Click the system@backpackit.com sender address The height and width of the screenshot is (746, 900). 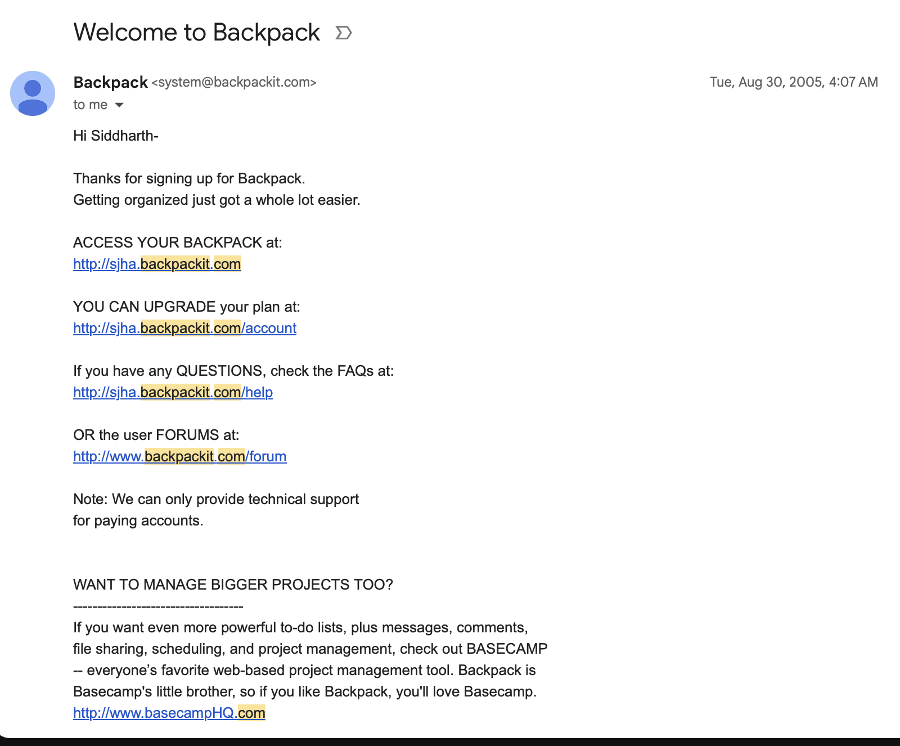pyautogui.click(x=234, y=82)
